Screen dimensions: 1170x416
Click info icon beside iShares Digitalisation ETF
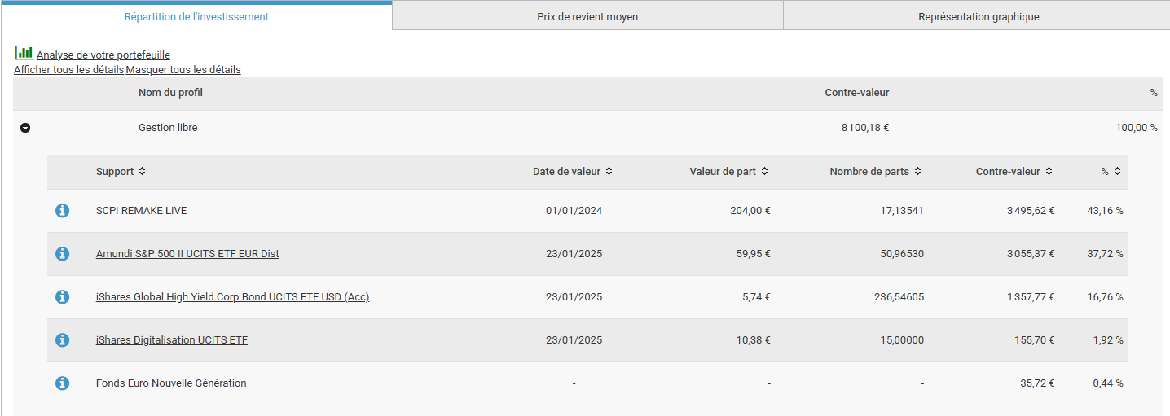pos(62,340)
